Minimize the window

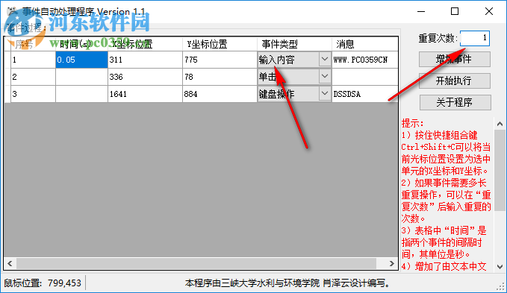coord(421,12)
